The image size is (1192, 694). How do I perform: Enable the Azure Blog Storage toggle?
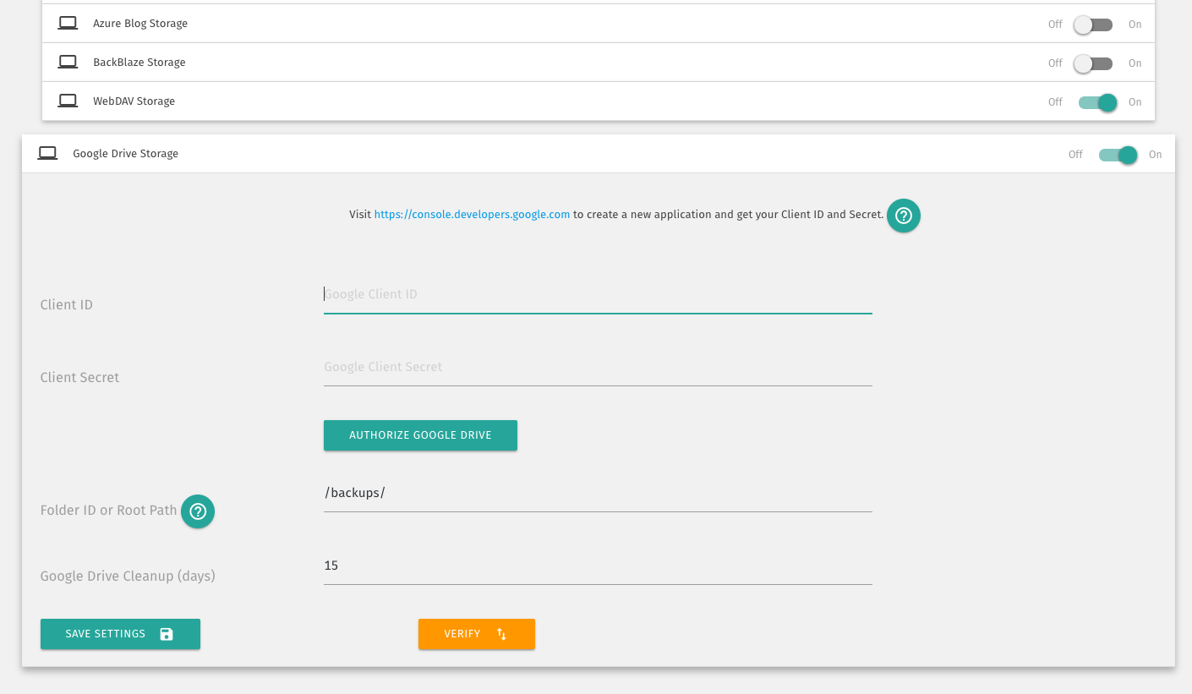click(x=1094, y=25)
